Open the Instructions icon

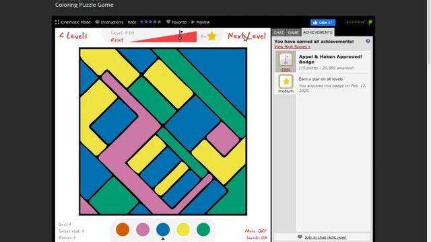pyautogui.click(x=97, y=22)
